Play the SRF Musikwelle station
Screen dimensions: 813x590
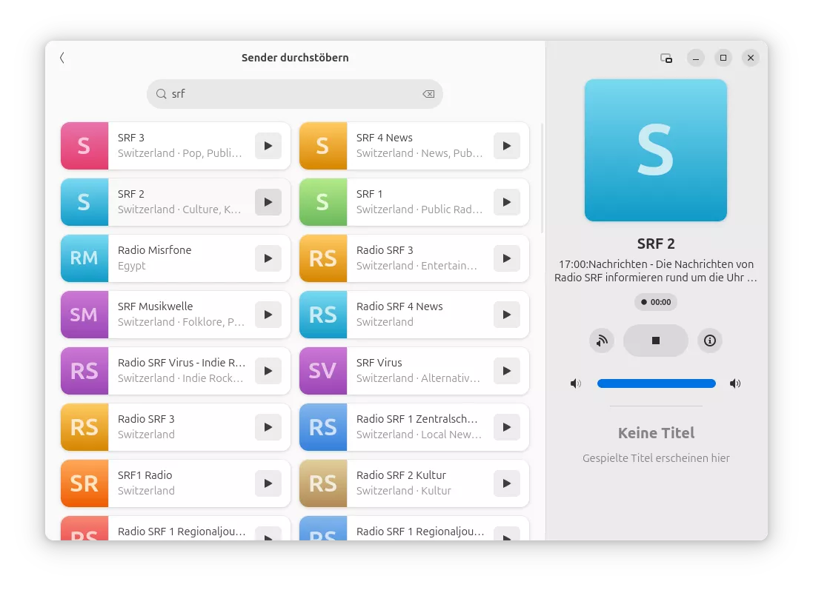tap(268, 315)
